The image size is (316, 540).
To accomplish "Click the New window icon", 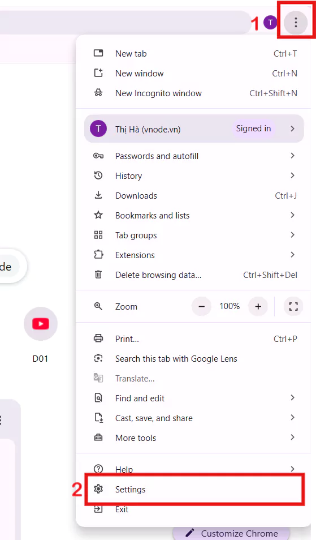I will pos(98,73).
